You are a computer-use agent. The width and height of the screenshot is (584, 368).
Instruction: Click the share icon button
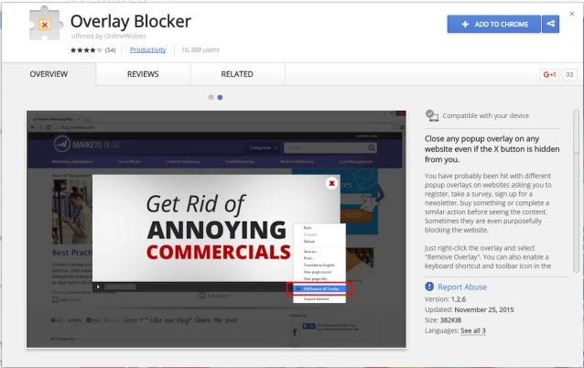[550, 24]
